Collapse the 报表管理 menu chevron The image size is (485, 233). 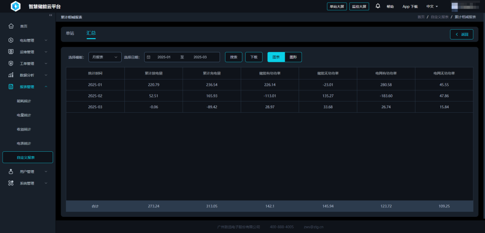pos(46,87)
